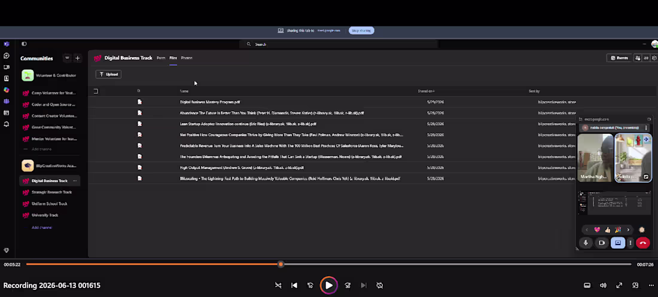Tick the select-all files checkbox

click(96, 91)
